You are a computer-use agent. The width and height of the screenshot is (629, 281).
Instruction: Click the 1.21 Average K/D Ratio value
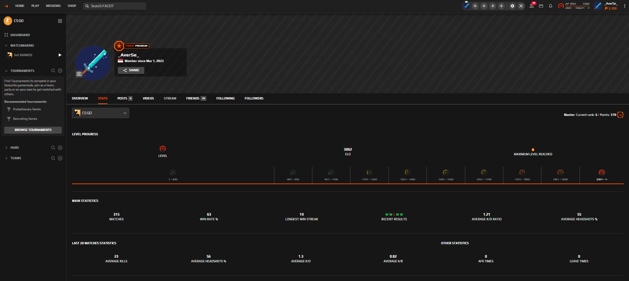point(487,214)
